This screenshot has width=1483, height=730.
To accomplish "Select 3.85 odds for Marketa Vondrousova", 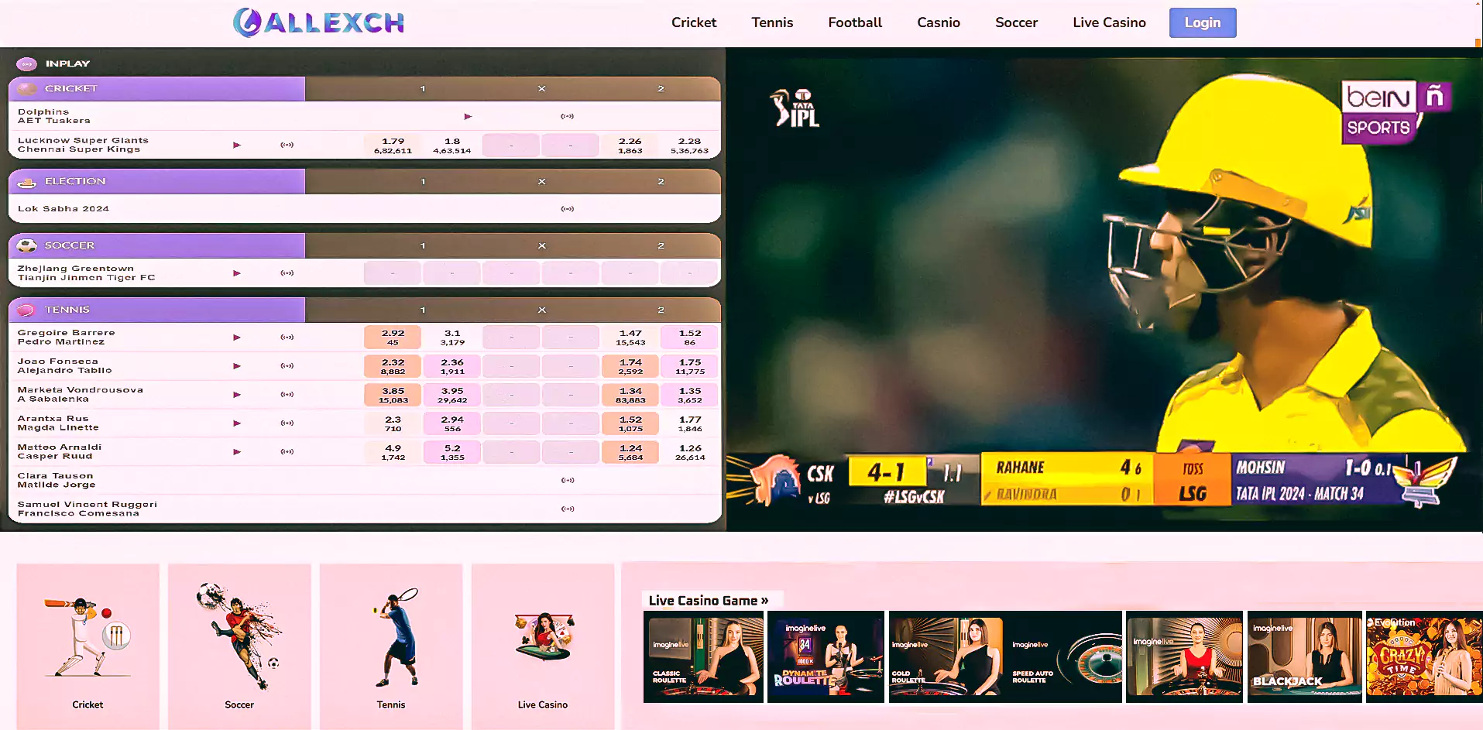I will (x=393, y=395).
